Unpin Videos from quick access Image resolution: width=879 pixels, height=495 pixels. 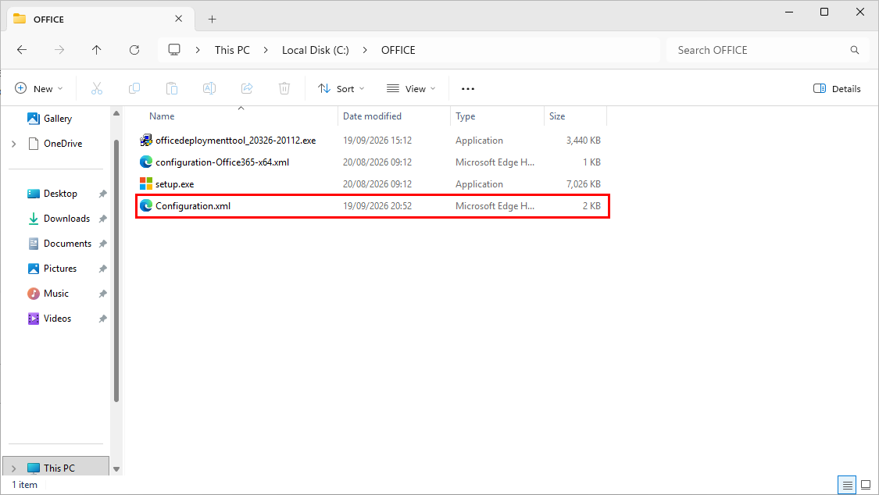click(x=102, y=319)
